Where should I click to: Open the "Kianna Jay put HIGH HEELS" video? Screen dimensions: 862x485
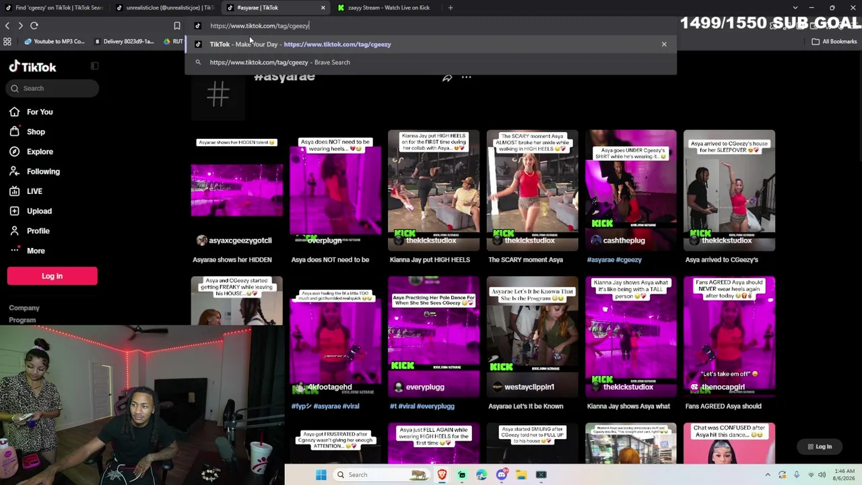tap(434, 190)
